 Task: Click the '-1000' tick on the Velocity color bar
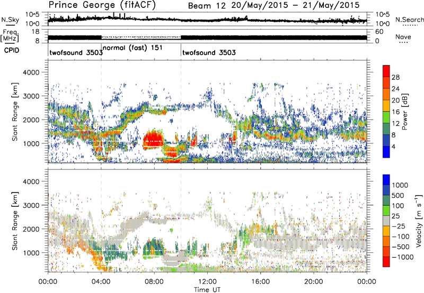(x=403, y=257)
